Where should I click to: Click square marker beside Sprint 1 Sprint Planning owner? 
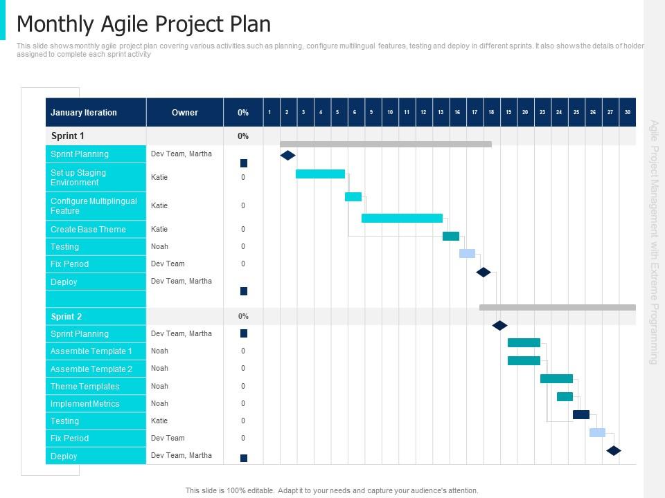pos(244,163)
